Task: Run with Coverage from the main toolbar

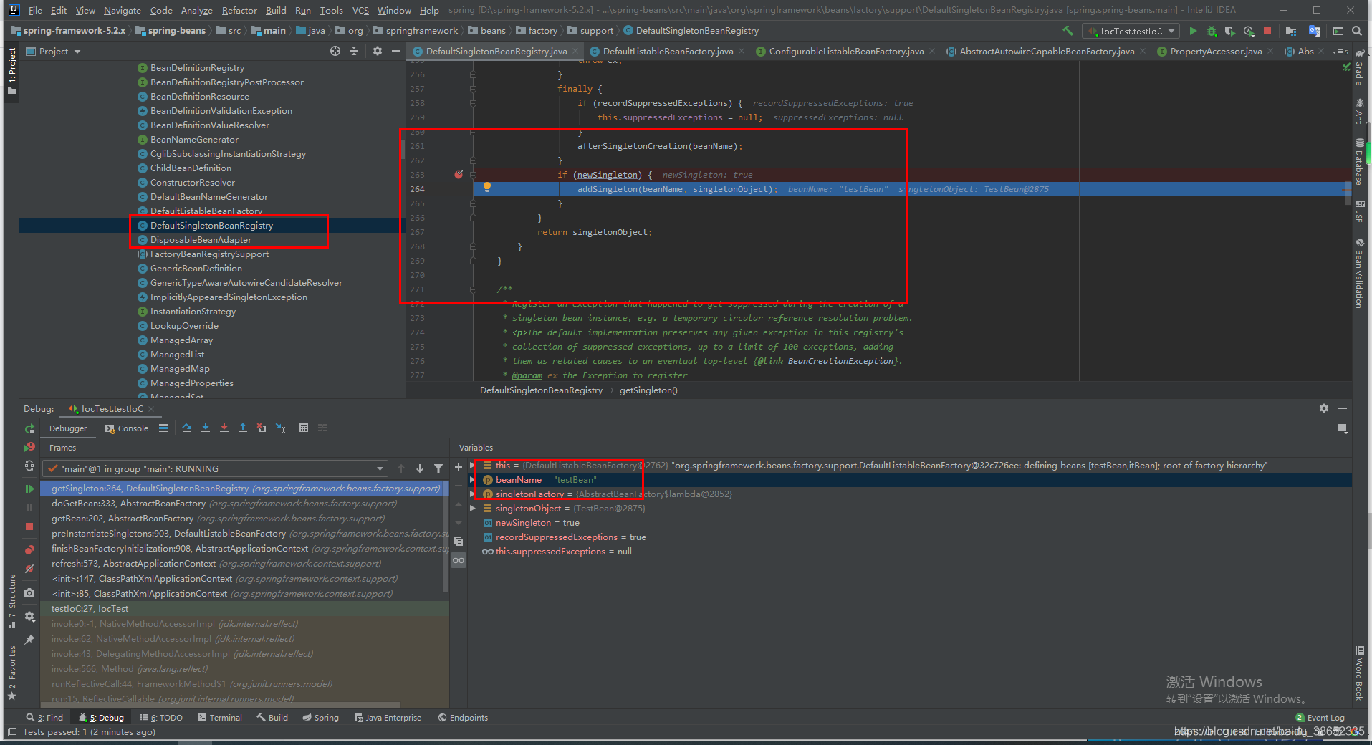Action: (1230, 31)
